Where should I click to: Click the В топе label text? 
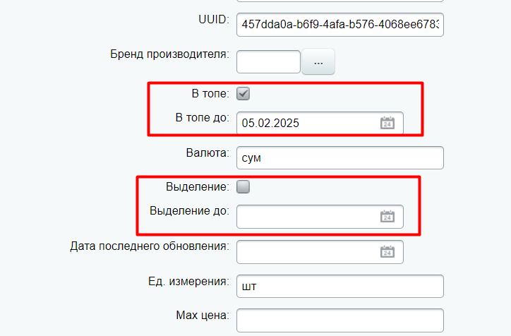point(210,94)
